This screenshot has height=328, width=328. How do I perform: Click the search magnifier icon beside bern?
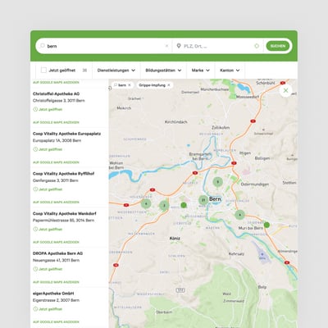[43, 46]
